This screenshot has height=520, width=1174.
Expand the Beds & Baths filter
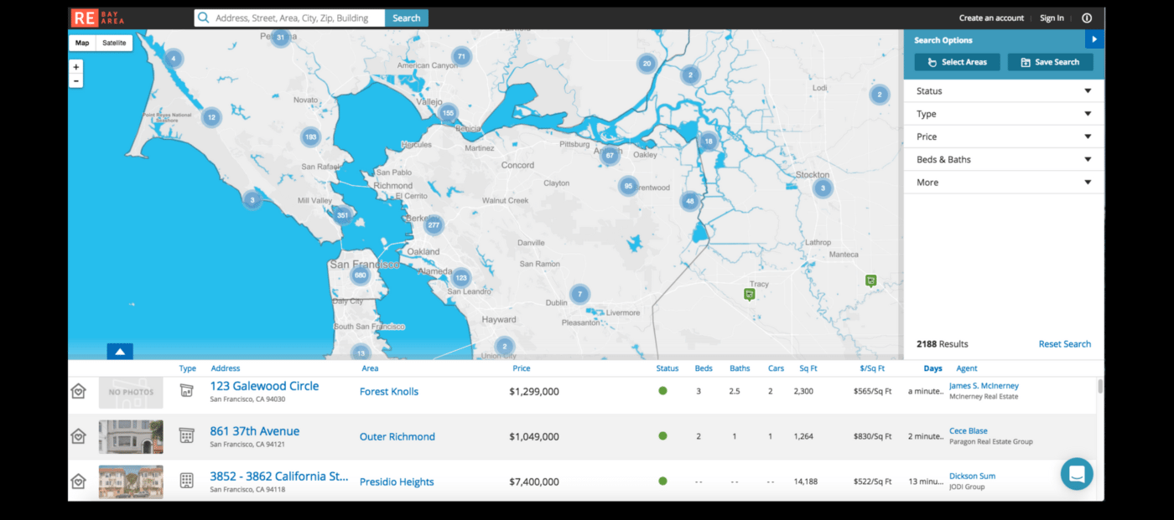tap(1003, 159)
